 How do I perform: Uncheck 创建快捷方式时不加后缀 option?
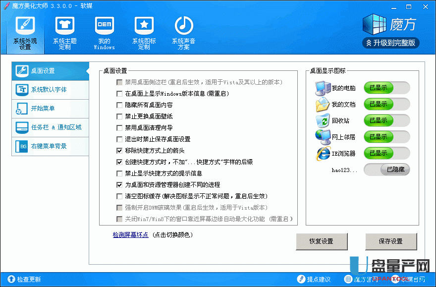[119, 162]
